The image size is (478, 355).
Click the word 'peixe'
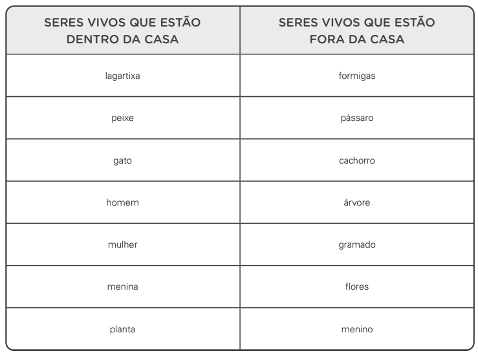[122, 118]
